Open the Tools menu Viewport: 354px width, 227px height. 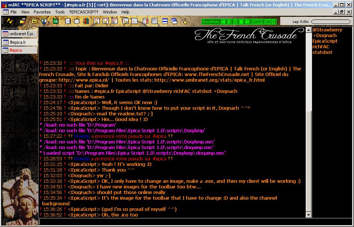point(60,12)
